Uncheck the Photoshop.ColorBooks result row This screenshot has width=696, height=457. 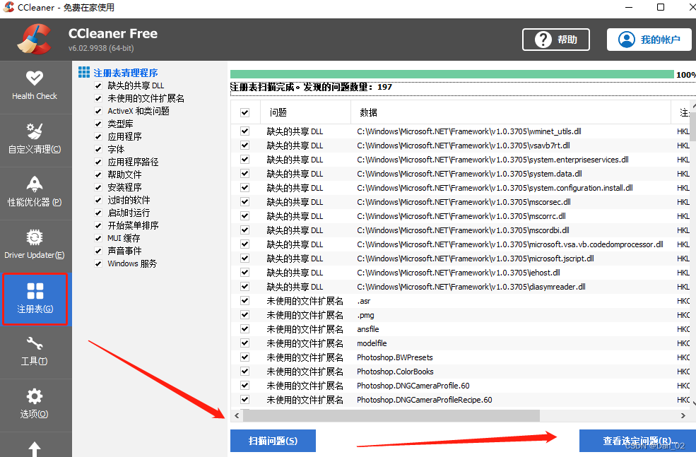click(x=244, y=372)
